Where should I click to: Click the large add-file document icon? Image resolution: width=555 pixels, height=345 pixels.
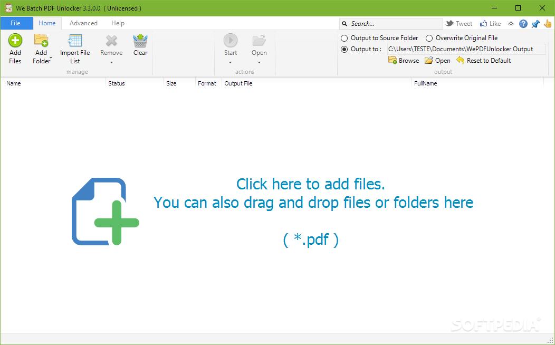tap(106, 211)
